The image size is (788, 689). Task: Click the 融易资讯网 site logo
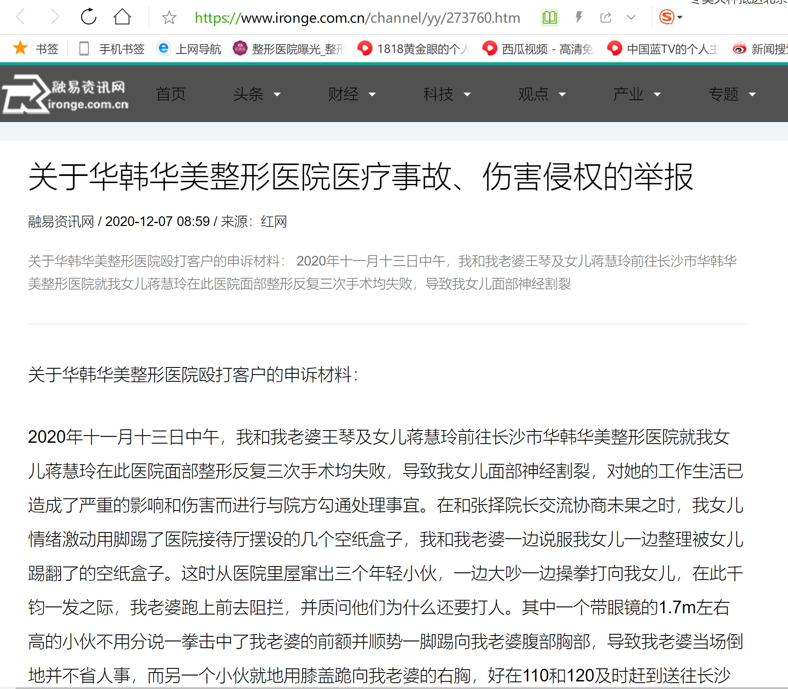(x=65, y=94)
